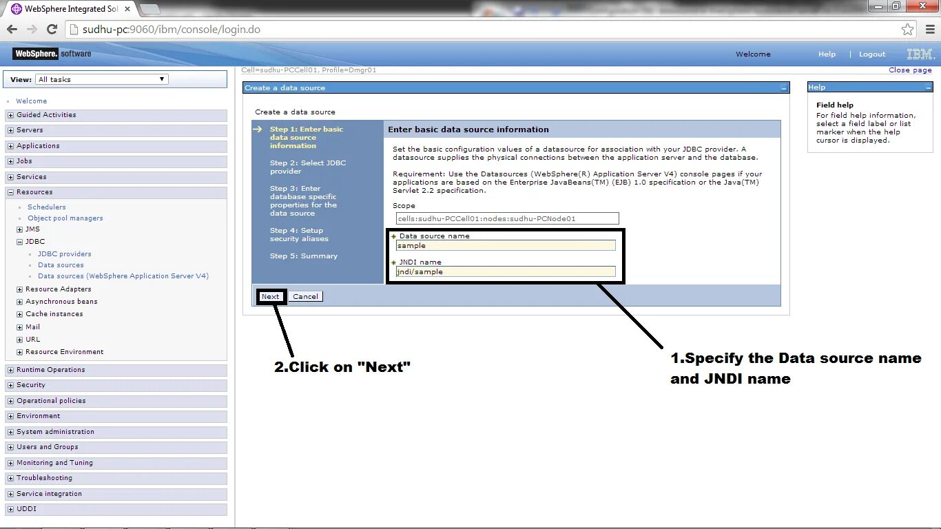Expand Runtime Operations section
941x529 pixels.
[x=10, y=370]
